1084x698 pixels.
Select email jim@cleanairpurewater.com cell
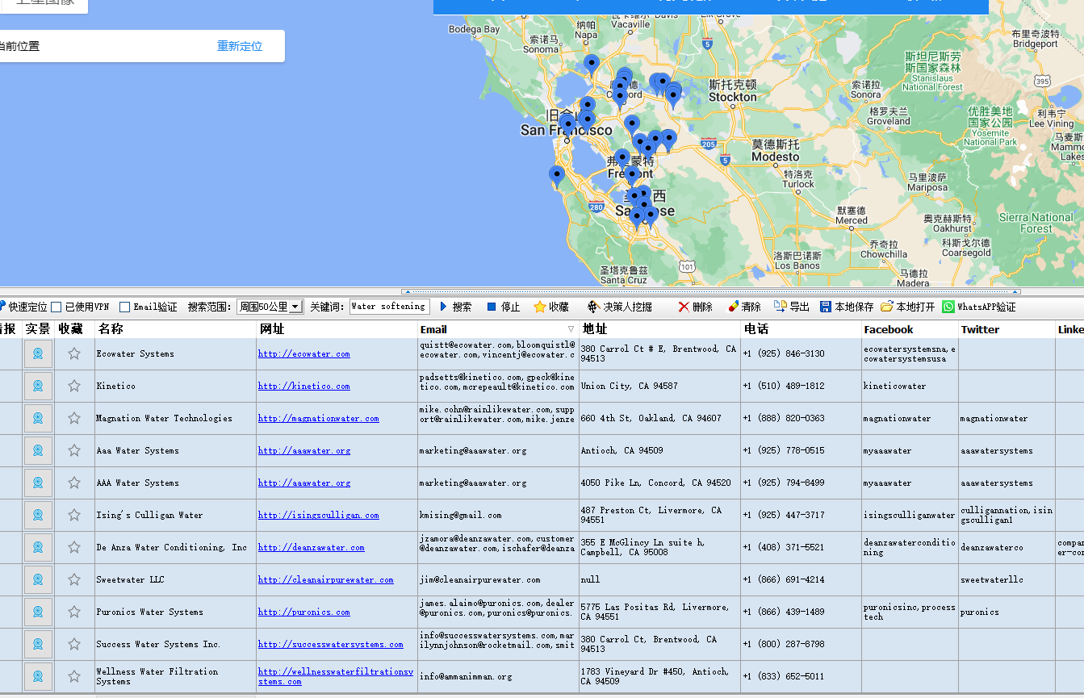click(498, 579)
